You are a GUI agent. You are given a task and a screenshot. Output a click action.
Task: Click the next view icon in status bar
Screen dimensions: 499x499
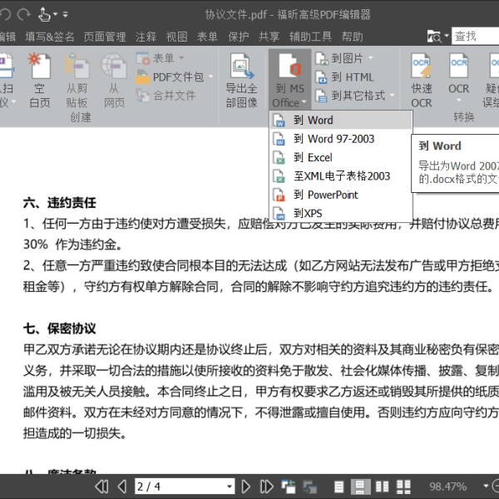309,487
